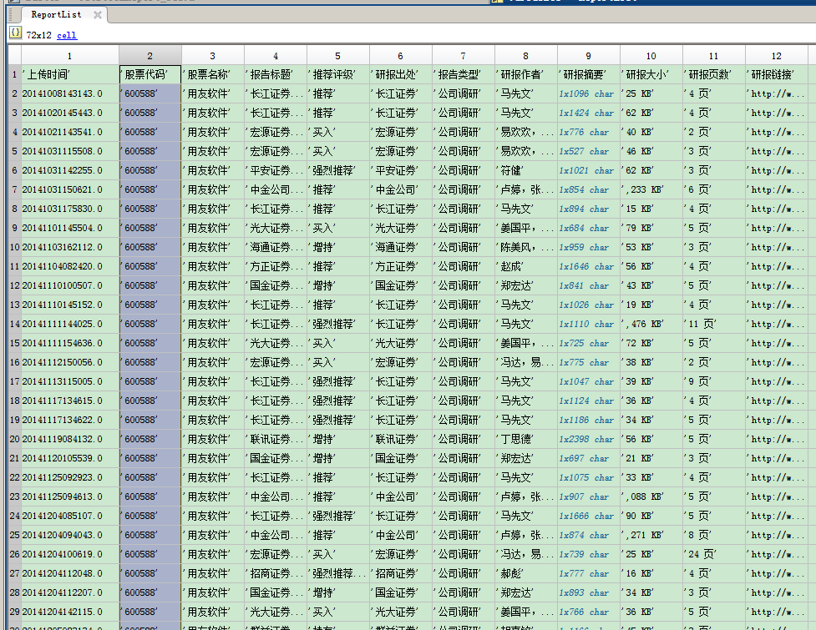Screen dimensions: 816x630
Task: Click the '报告类型' header cell
Action: pos(464,75)
